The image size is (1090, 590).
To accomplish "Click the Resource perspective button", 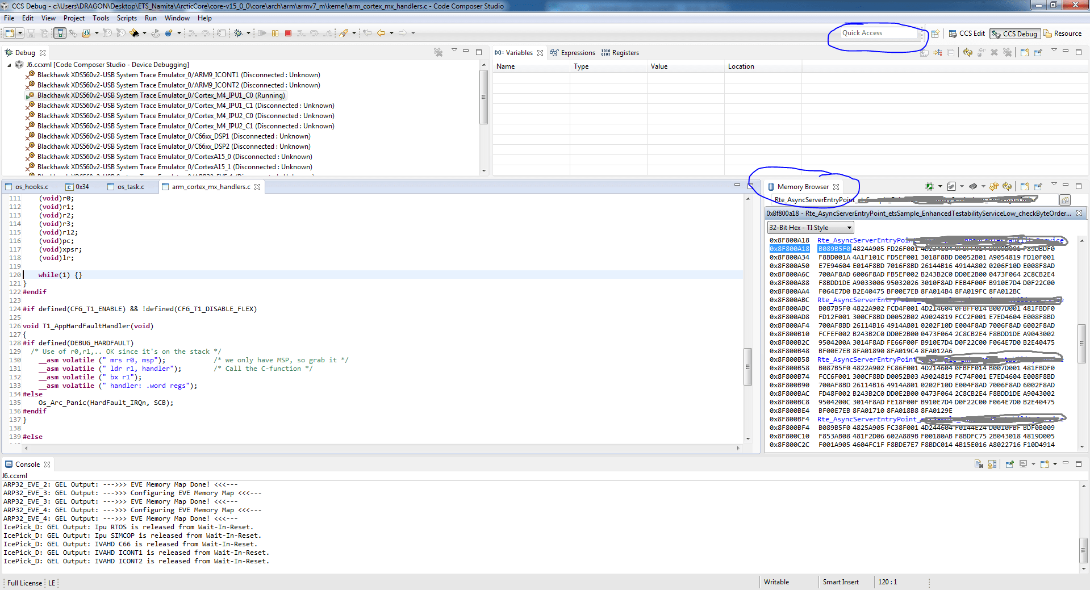I will [1066, 33].
